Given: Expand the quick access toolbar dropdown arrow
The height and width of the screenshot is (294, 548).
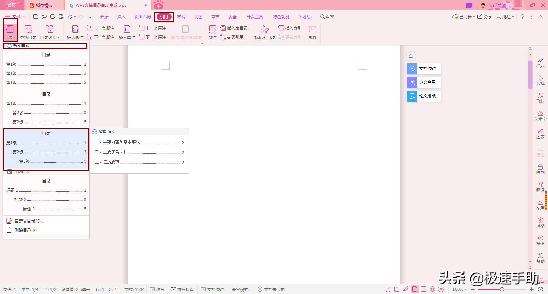Looking at the screenshot, I should tap(90, 17).
